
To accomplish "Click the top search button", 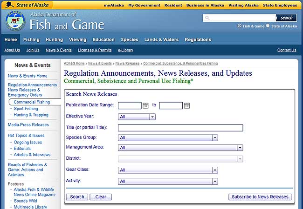I will point(286,18).
